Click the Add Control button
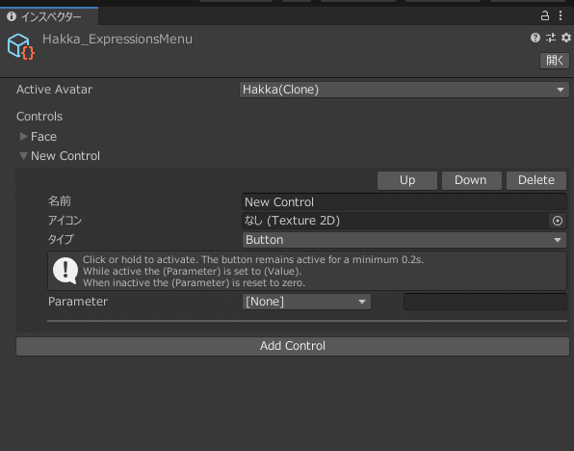Screen dimensions: 574x451 point(293,346)
